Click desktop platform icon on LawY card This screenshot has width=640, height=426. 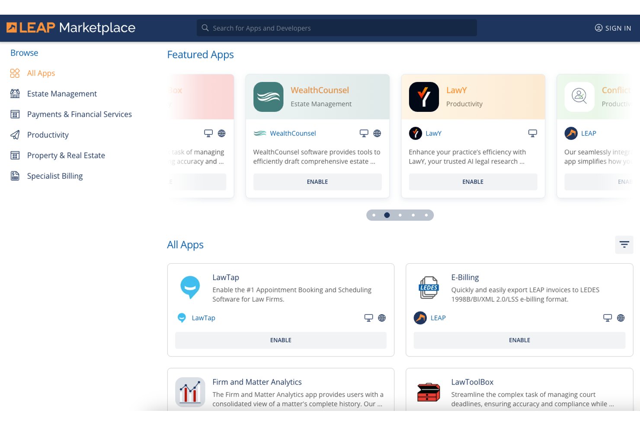pyautogui.click(x=533, y=133)
